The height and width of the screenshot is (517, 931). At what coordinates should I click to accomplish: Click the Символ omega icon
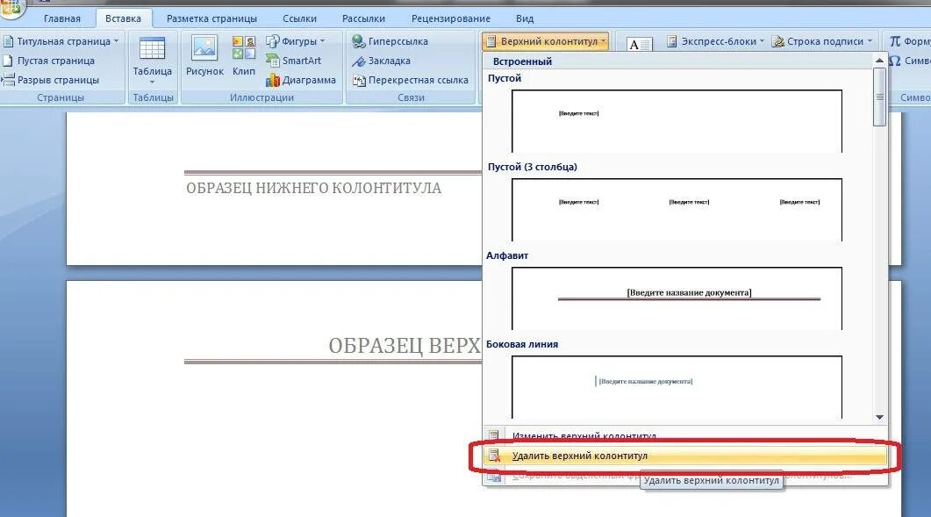(x=895, y=61)
